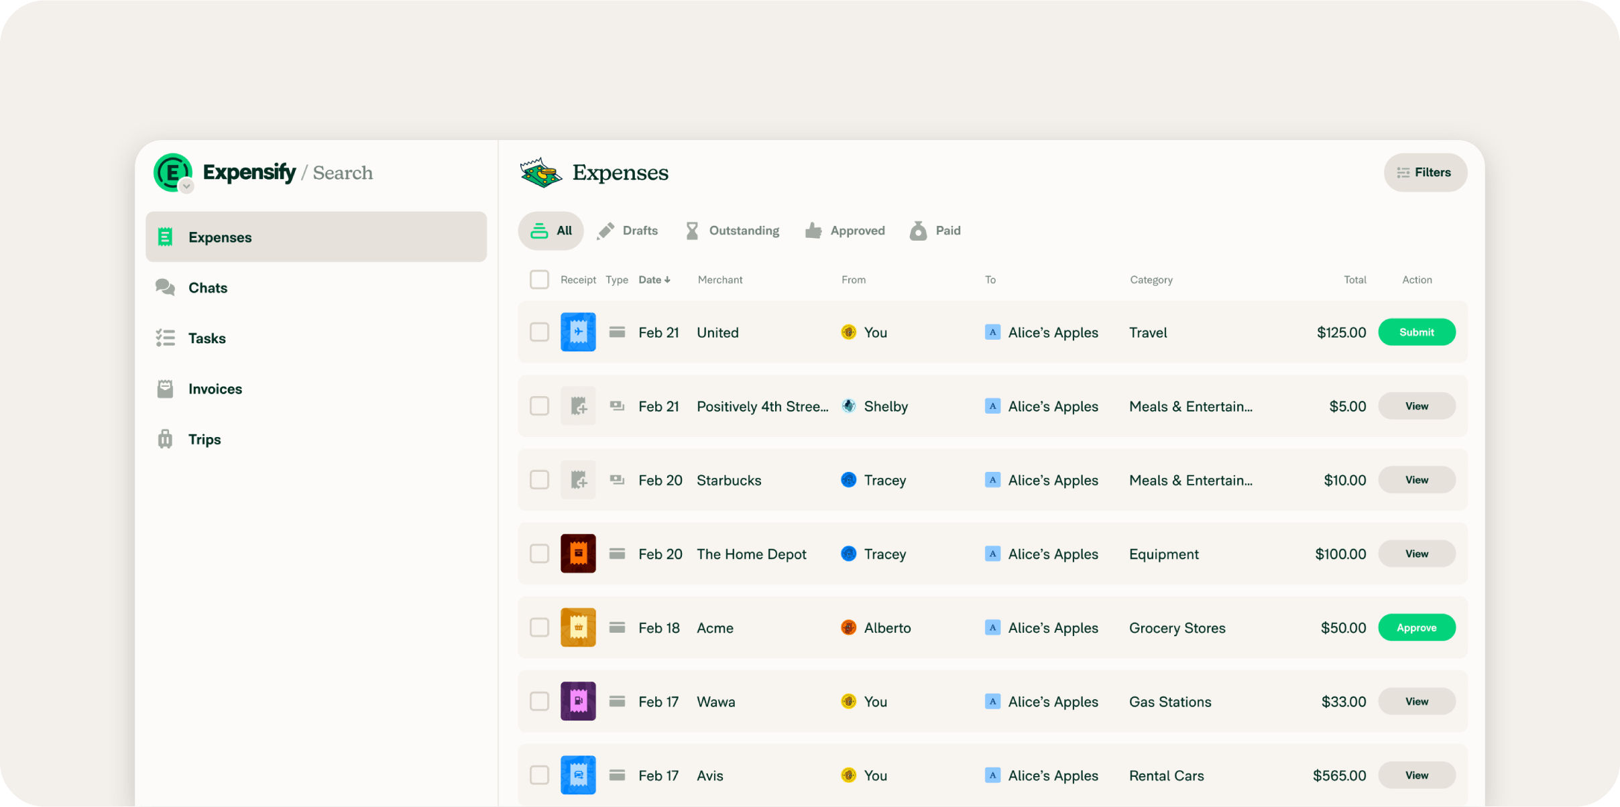The width and height of the screenshot is (1620, 807).
Task: Select the Approved thumbs-up icon
Action: coord(813,230)
